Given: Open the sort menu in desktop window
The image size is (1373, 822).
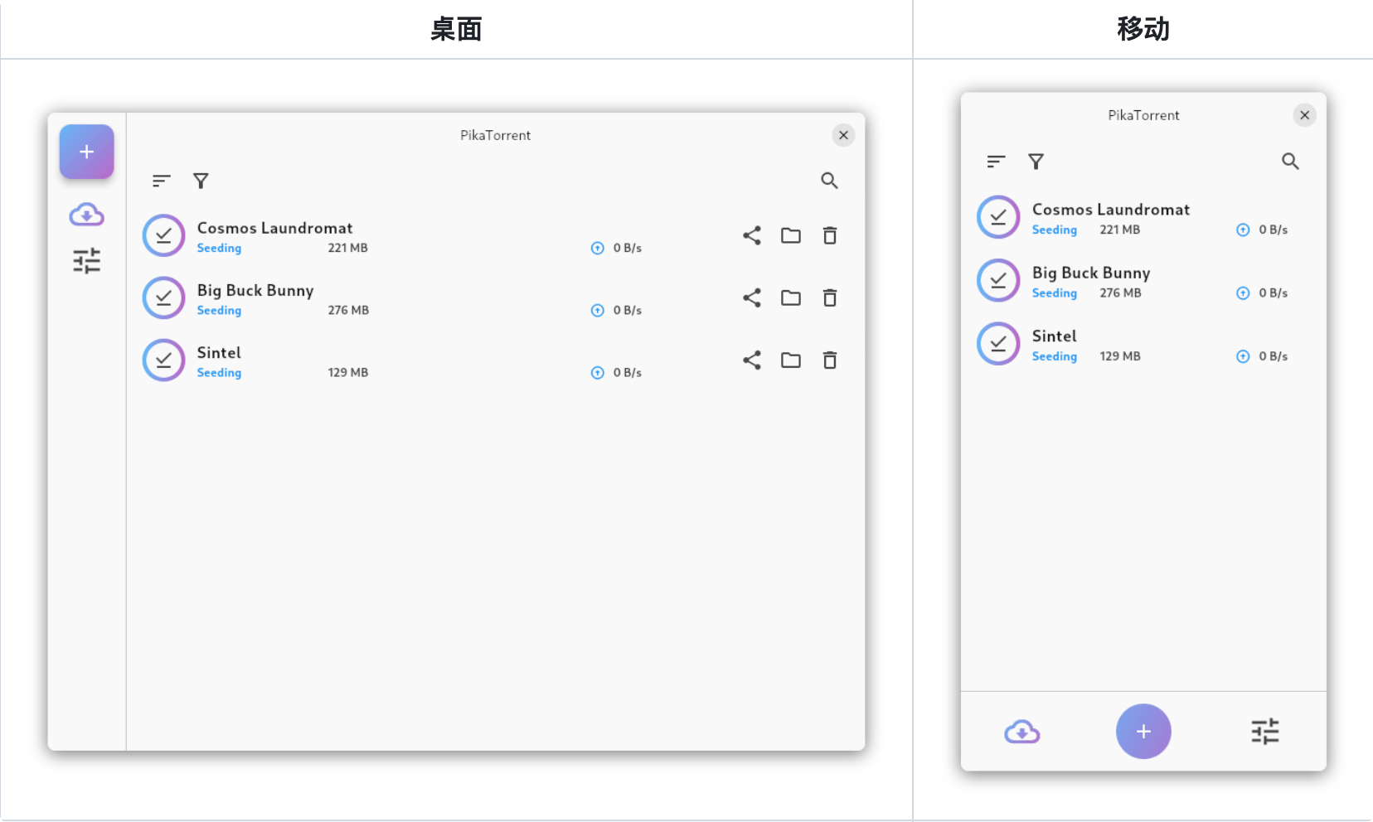Looking at the screenshot, I should click(162, 181).
